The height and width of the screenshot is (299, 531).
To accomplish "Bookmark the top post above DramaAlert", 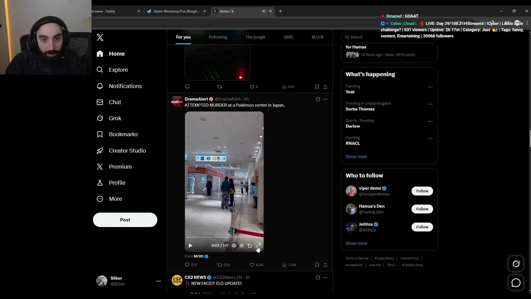I will tap(317, 87).
